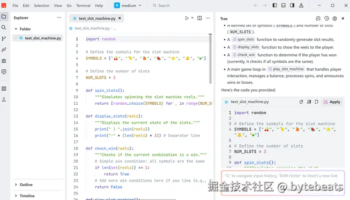The height and width of the screenshot is (200, 350).
Task: Click 'return True' on editor line 22
Action: 116,174
